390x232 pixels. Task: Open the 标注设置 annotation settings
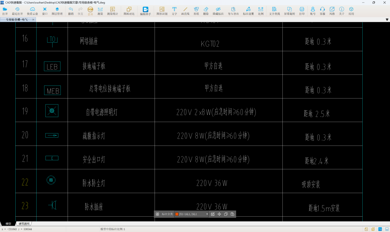pos(248,11)
